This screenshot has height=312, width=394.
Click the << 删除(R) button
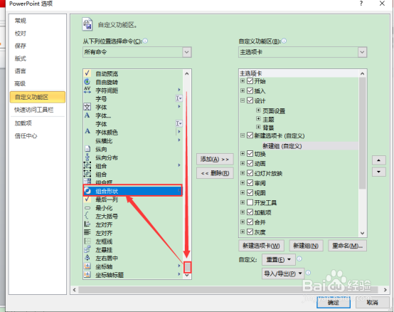[215, 173]
